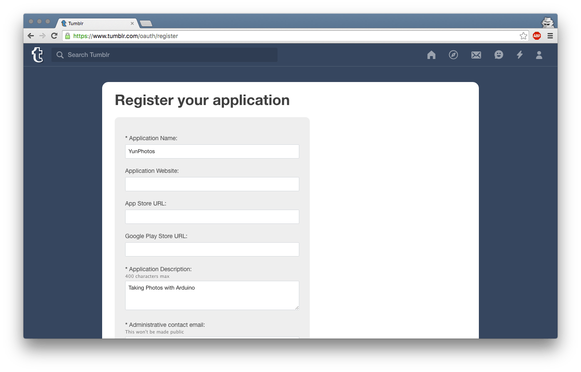Open the Explore compass icon
This screenshot has width=581, height=372.
click(x=453, y=55)
